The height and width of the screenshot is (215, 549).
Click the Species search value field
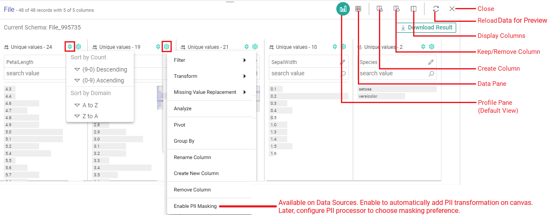click(392, 73)
